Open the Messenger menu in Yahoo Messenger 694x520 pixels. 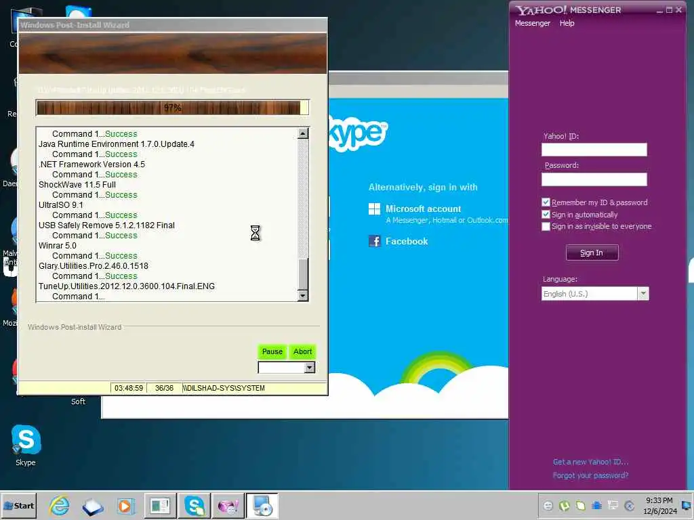pos(533,23)
